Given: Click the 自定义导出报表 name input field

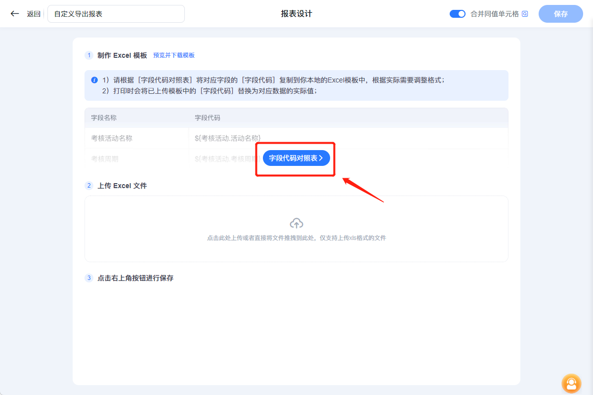Looking at the screenshot, I should [116, 13].
